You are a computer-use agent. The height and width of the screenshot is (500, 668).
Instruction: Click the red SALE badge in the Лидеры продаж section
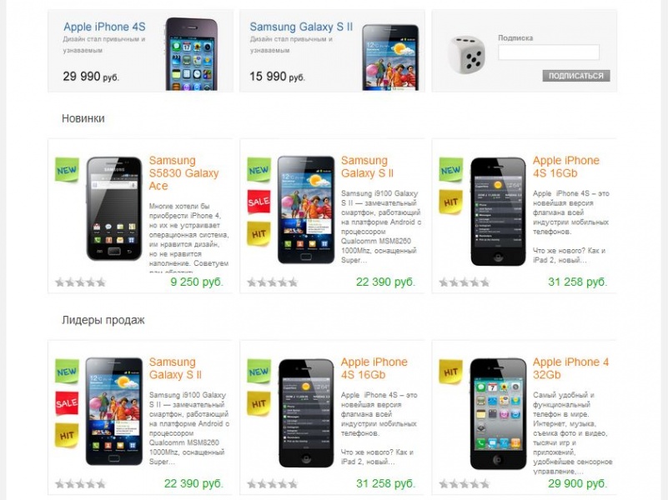(x=67, y=403)
